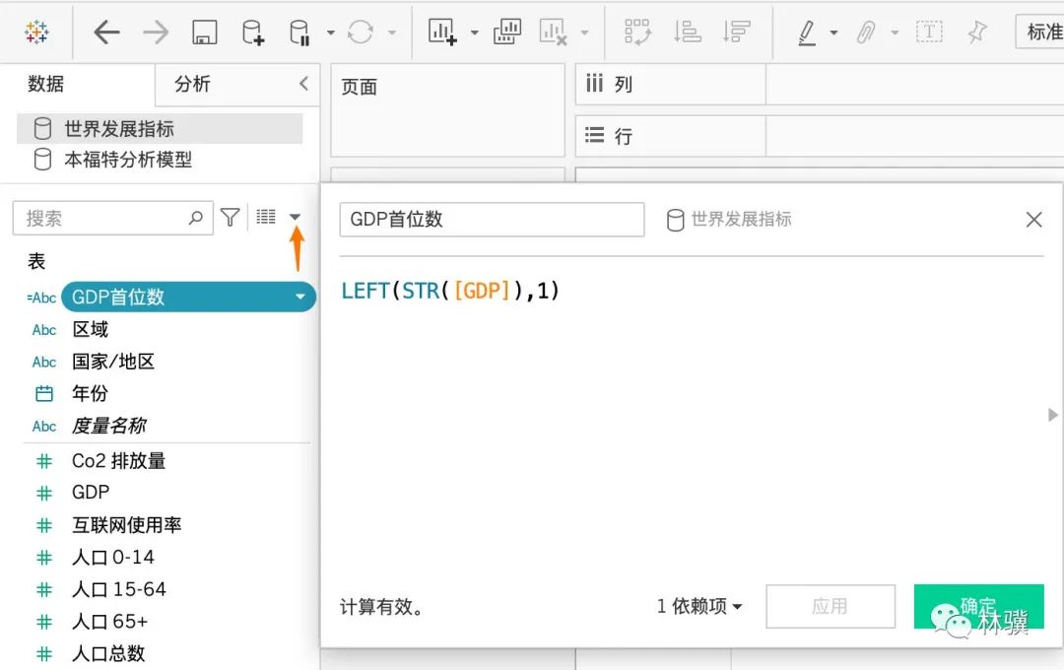
Task: Switch to the 数据 tab
Action: click(46, 84)
